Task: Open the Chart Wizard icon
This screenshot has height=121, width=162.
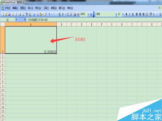Action: (75, 14)
